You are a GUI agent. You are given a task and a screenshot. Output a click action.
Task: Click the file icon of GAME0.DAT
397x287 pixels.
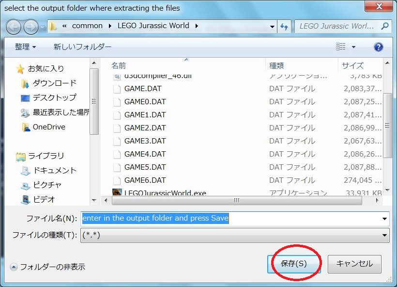[117, 102]
